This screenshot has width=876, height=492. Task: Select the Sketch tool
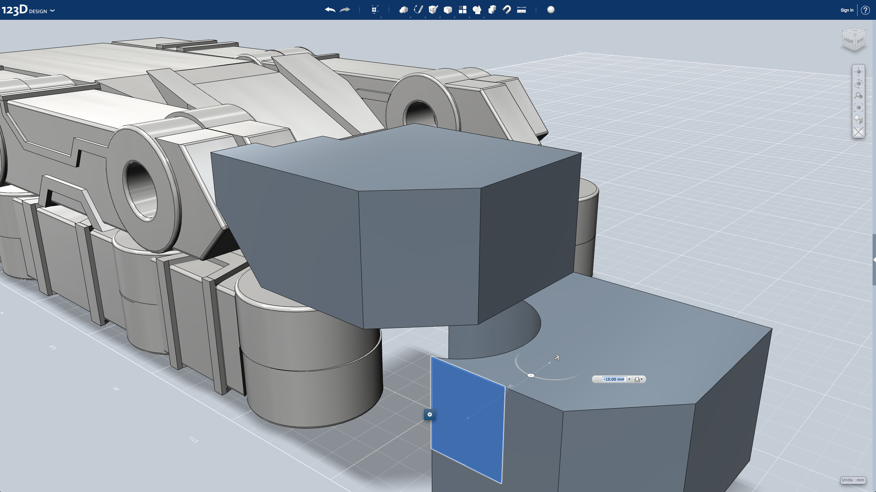click(418, 10)
